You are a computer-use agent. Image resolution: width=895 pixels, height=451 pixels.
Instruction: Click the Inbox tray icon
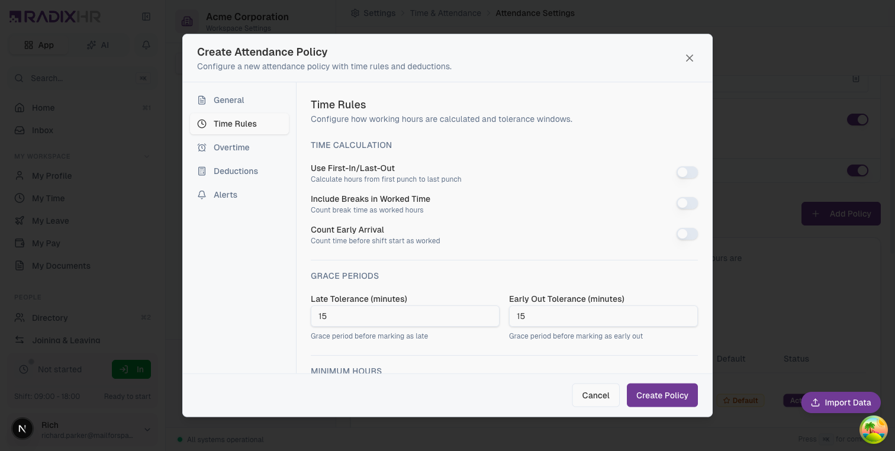tap(20, 130)
